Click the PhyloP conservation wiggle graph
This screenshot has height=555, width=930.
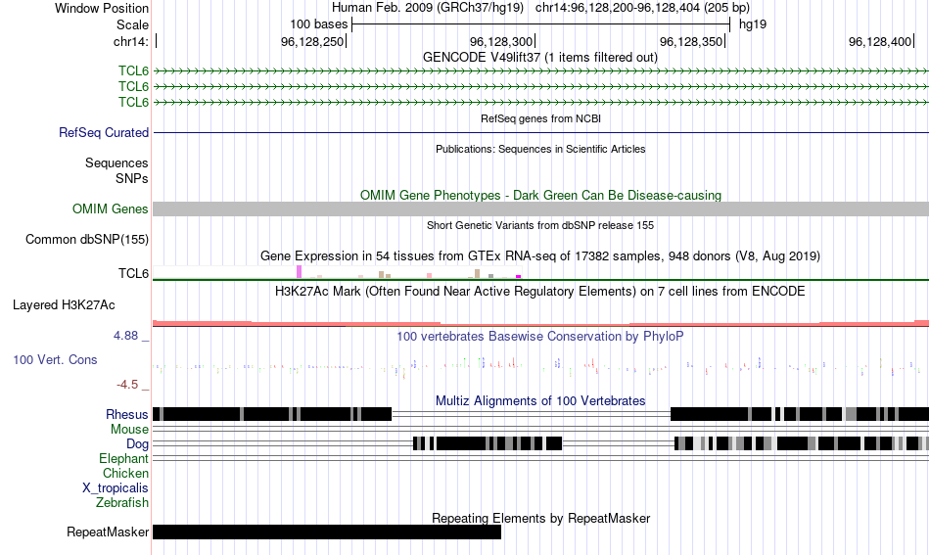tap(541, 366)
